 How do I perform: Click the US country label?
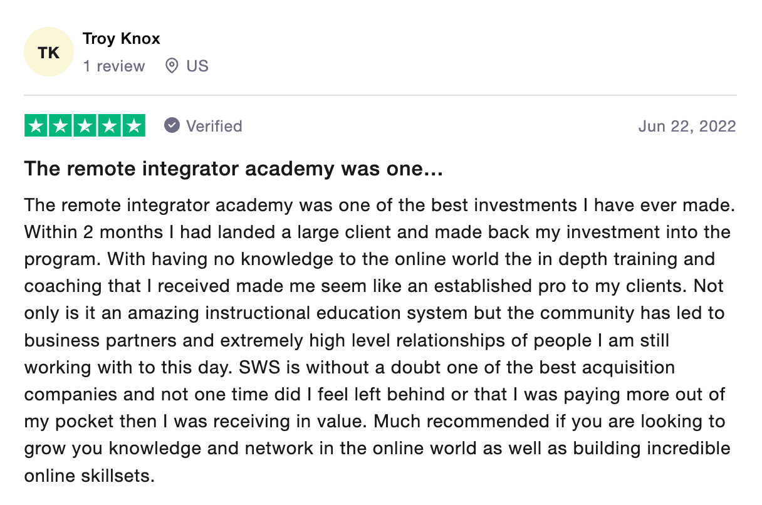[197, 66]
